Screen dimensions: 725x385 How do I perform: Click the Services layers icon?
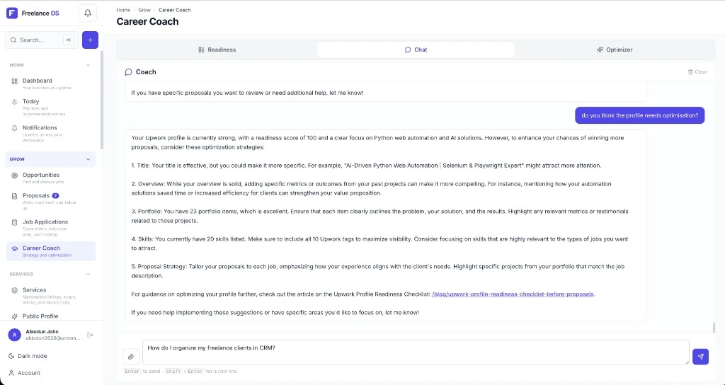click(x=14, y=290)
